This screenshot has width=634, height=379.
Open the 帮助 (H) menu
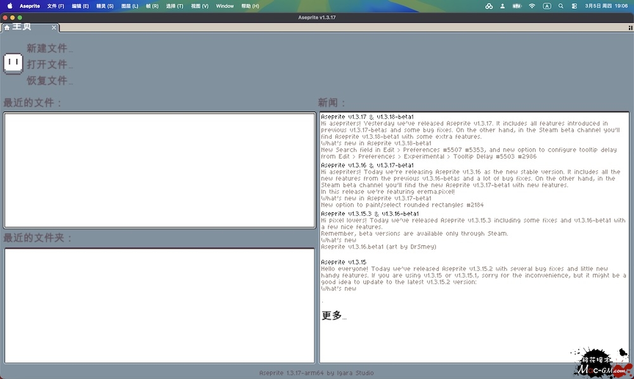pyautogui.click(x=250, y=6)
